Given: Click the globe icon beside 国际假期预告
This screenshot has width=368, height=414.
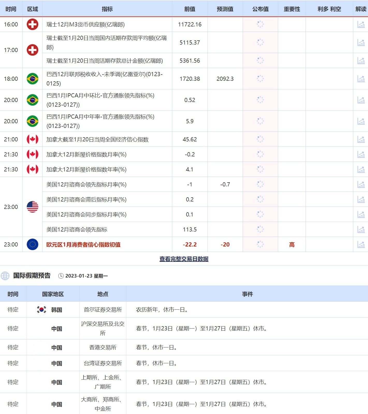Looking at the screenshot, I should tap(5, 276).
